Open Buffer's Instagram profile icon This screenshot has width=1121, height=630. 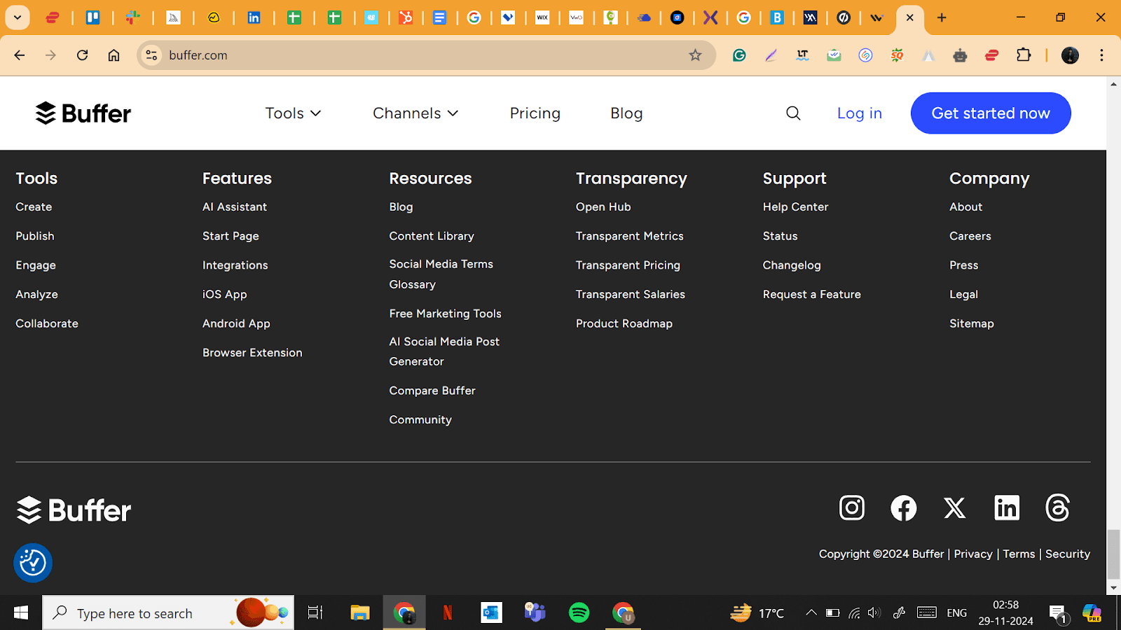pyautogui.click(x=852, y=507)
